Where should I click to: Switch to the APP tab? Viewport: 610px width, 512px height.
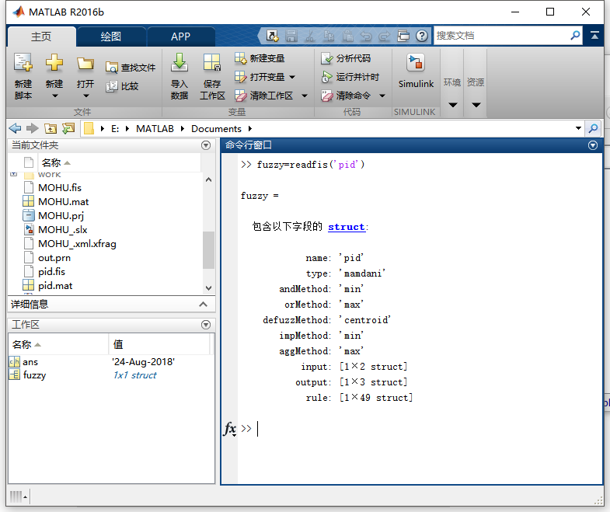[x=180, y=37]
